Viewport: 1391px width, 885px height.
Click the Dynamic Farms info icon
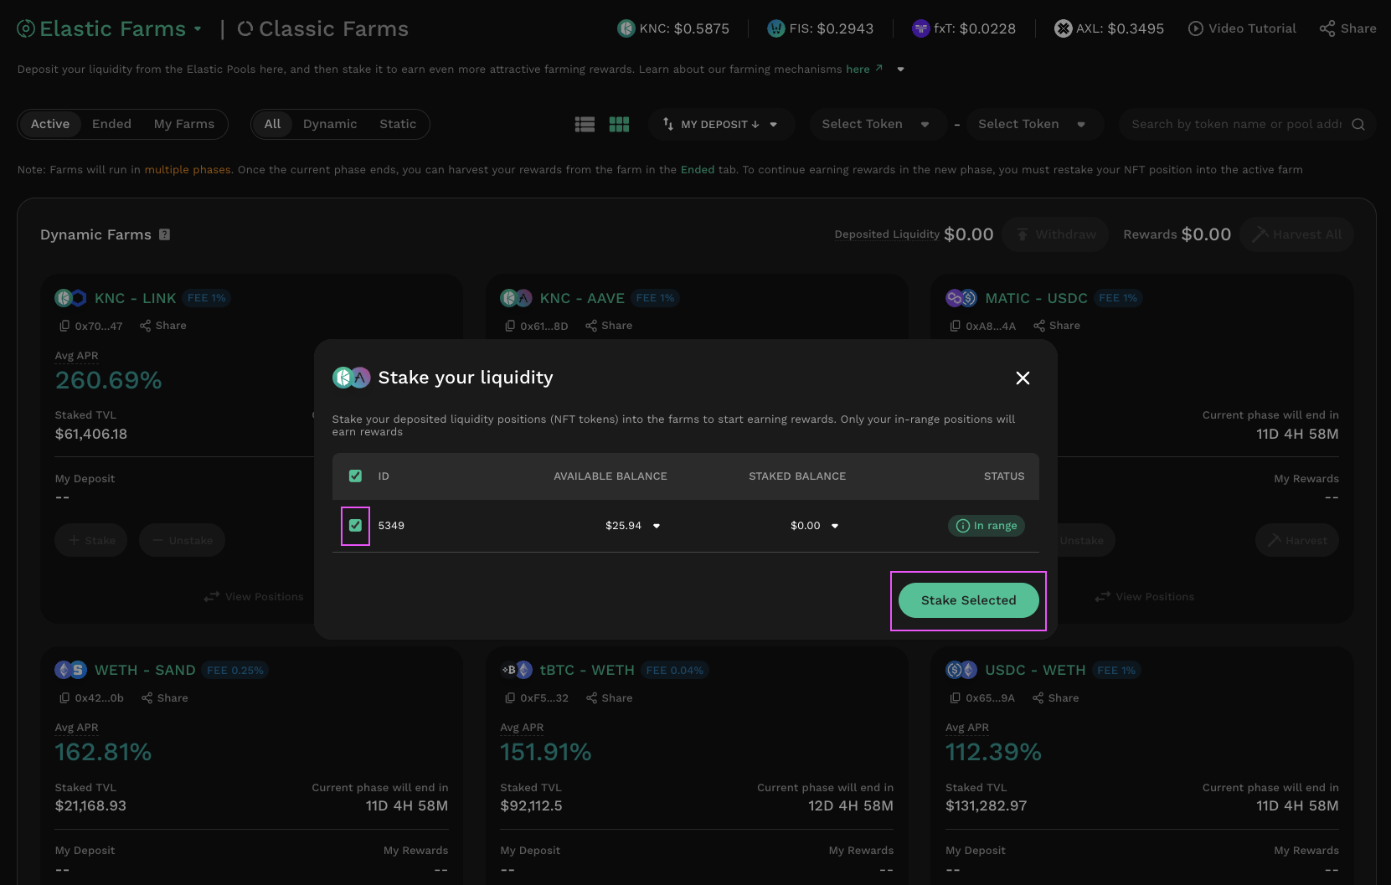click(164, 234)
